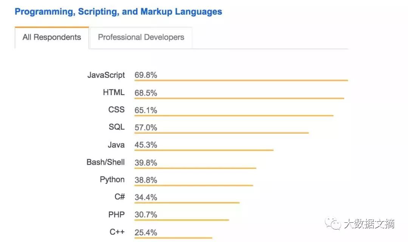Click the WeChat logo icon in watermark
This screenshot has width=408, height=242.
333,223
